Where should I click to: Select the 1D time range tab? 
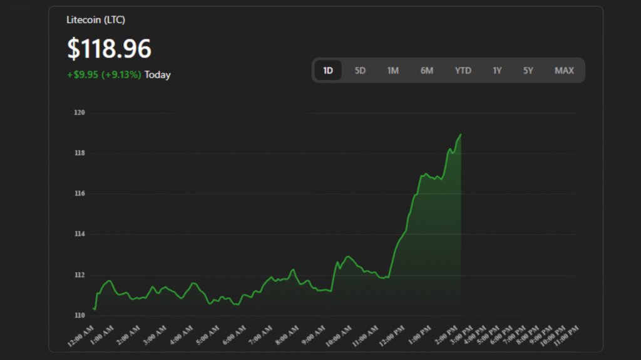coord(328,71)
